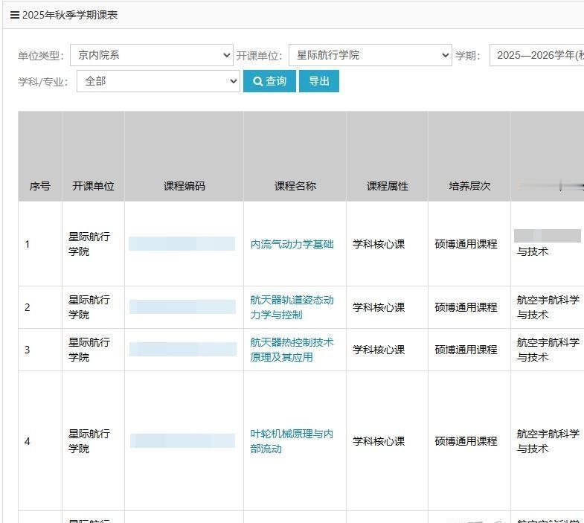Expand the 学科/专业 dropdown showing 全部
Viewport: 584px width, 523px height.
[x=158, y=81]
